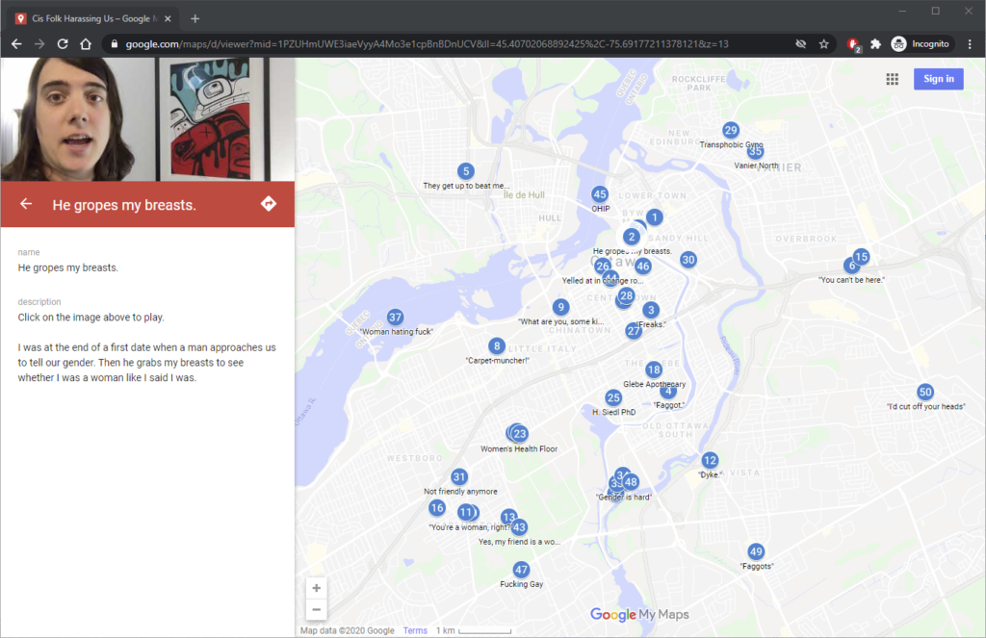Click the browser back arrow
Image resolution: width=986 pixels, height=638 pixels.
coord(16,44)
